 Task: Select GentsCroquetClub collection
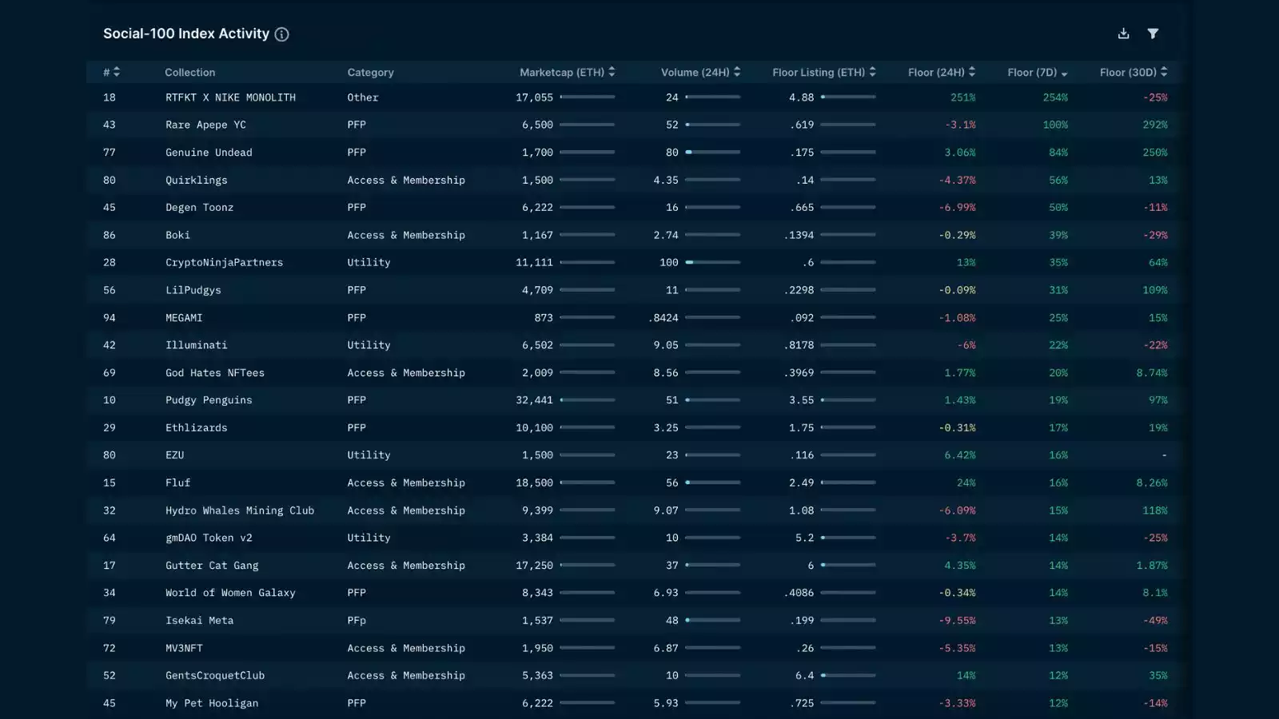click(214, 676)
